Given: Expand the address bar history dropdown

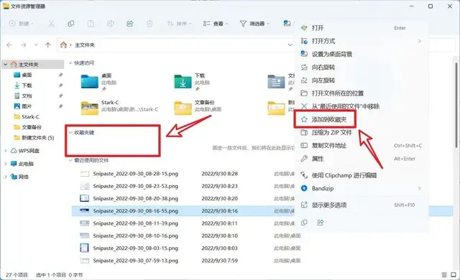Looking at the screenshot, I should click(x=290, y=45).
